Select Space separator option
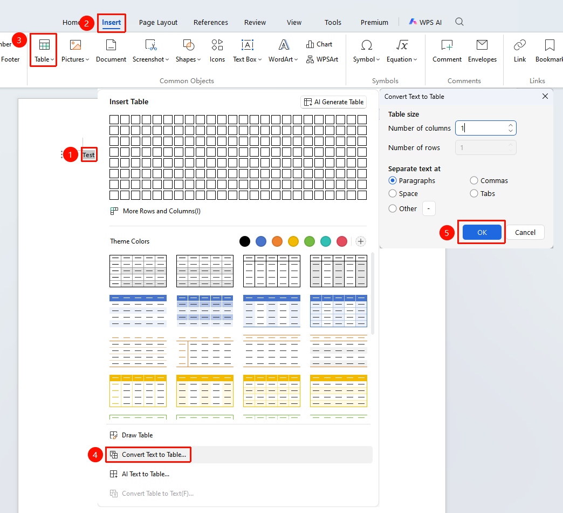Viewport: 563px width, 513px height. click(x=403, y=193)
